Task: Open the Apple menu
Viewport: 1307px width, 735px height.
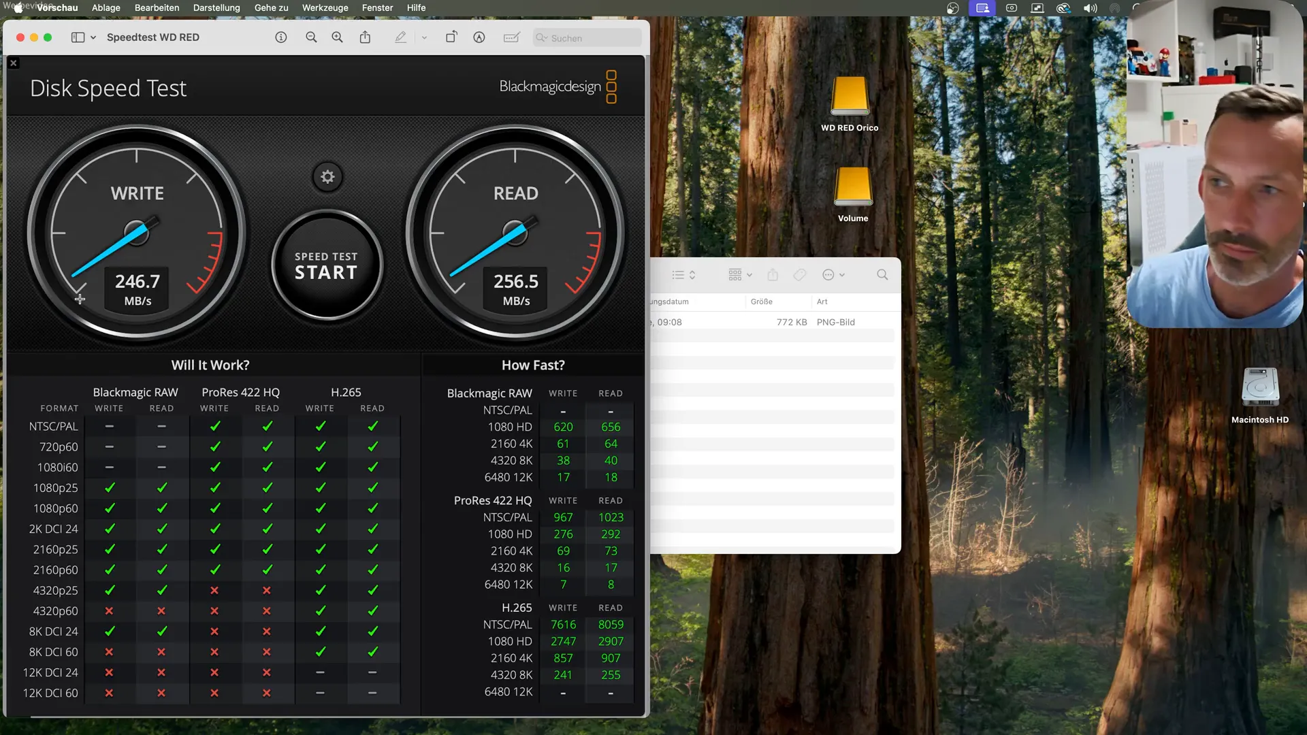Action: pos(18,7)
